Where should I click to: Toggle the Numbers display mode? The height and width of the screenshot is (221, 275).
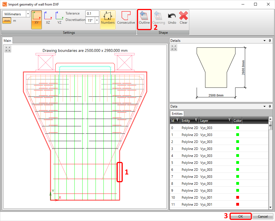click(108, 18)
